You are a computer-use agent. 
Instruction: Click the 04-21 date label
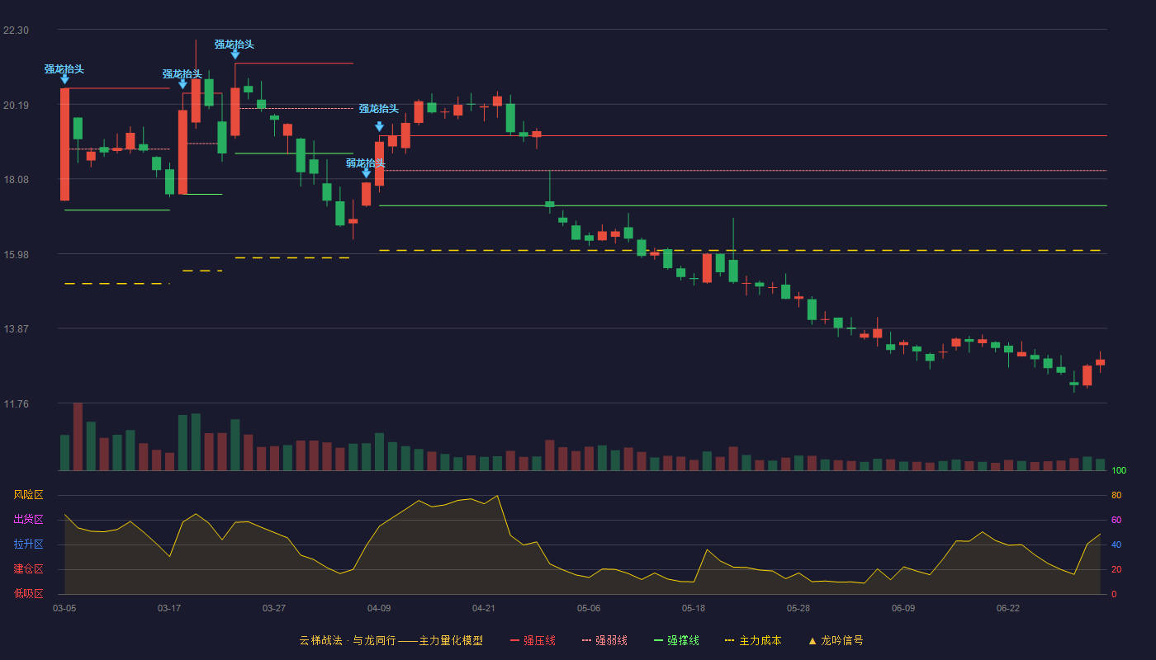(484, 608)
